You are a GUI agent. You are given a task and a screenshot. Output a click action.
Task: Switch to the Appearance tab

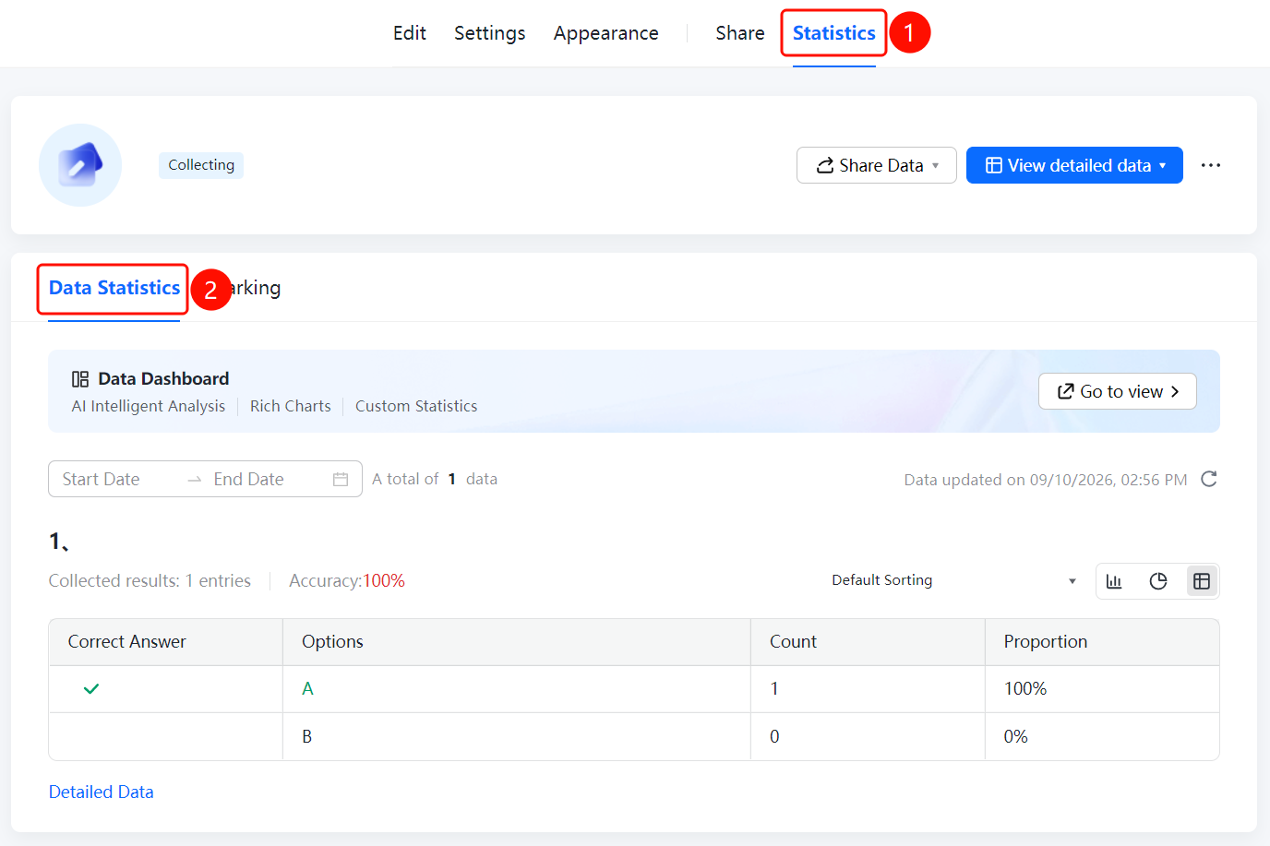tap(606, 33)
